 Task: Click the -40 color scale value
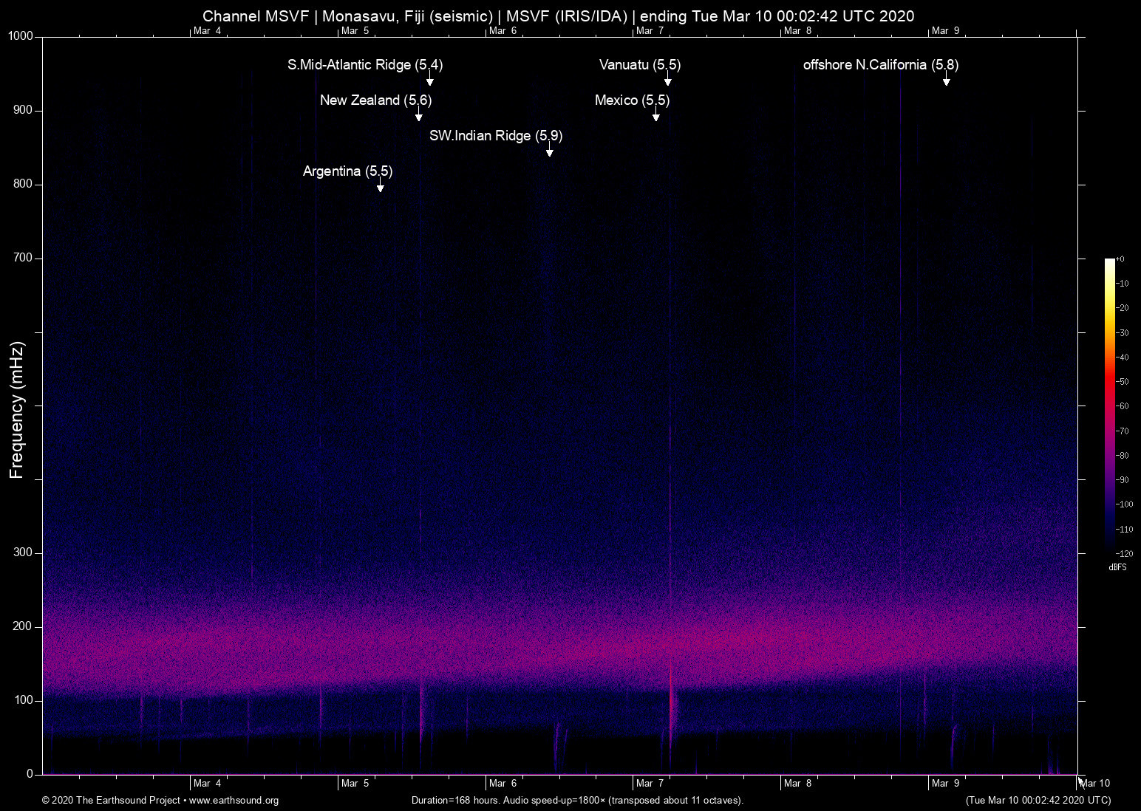pos(1123,357)
